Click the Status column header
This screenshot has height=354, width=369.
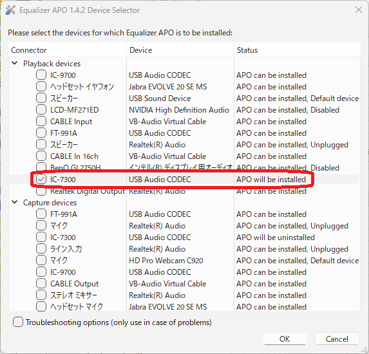(x=298, y=50)
